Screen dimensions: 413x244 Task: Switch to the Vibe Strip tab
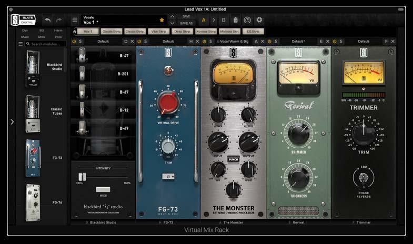158,32
